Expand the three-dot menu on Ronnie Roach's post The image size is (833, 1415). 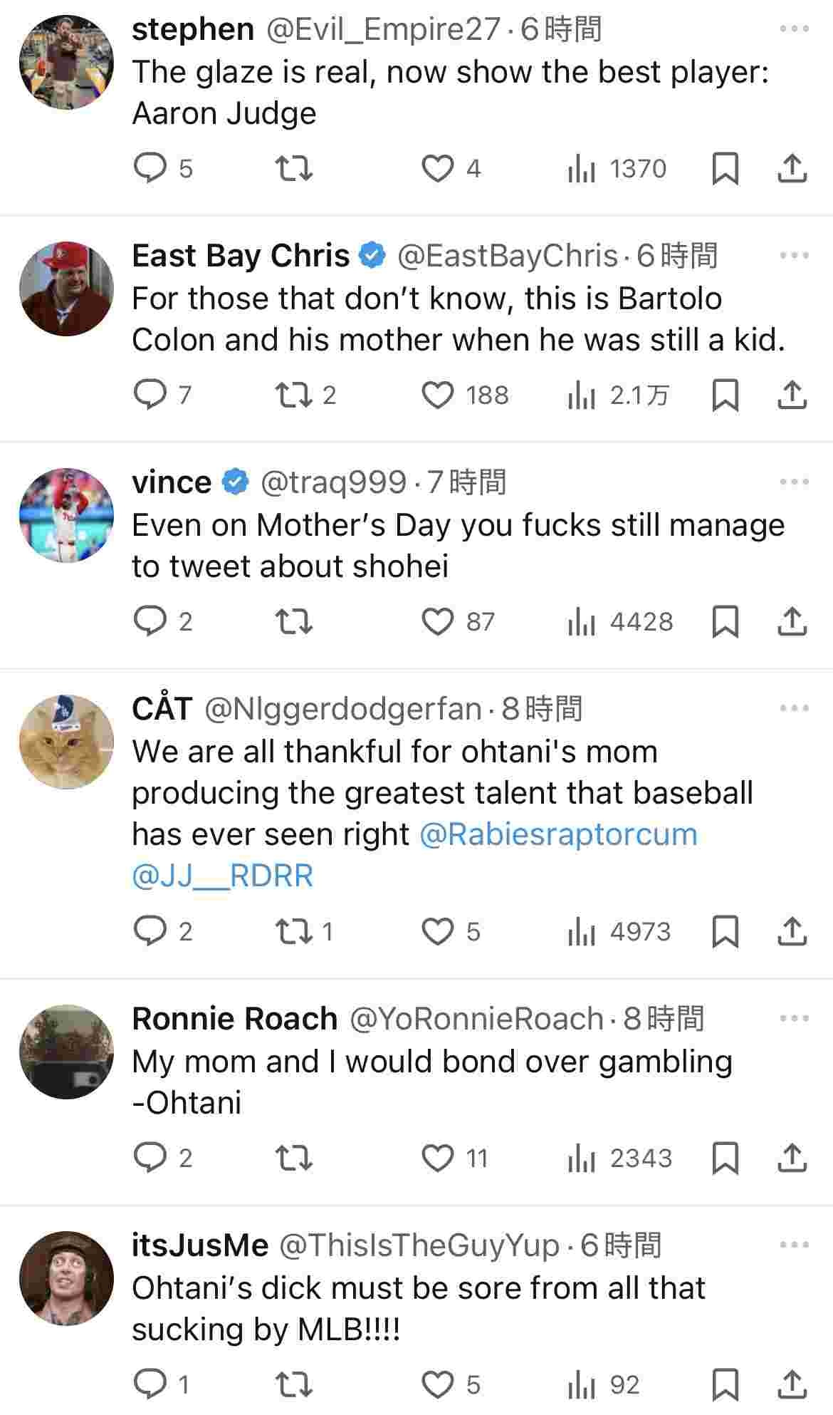794,1019
